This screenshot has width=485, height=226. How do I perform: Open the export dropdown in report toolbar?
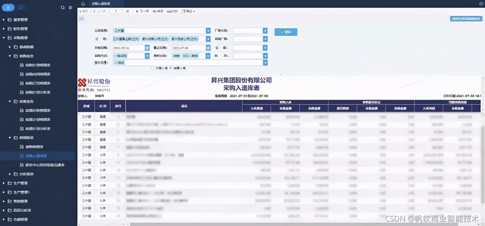pos(188,11)
